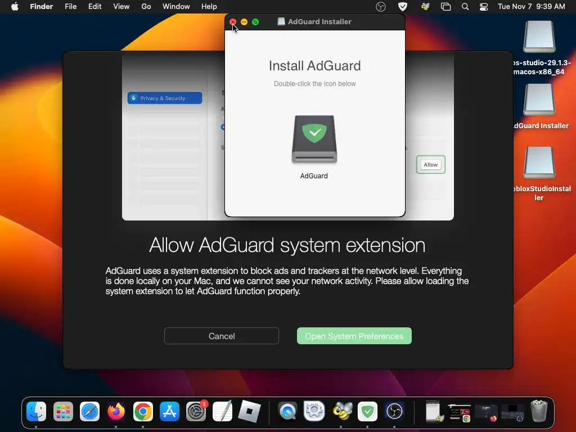Open TextEdit from the Dock
Screen dimensions: 576x432
(x=223, y=411)
